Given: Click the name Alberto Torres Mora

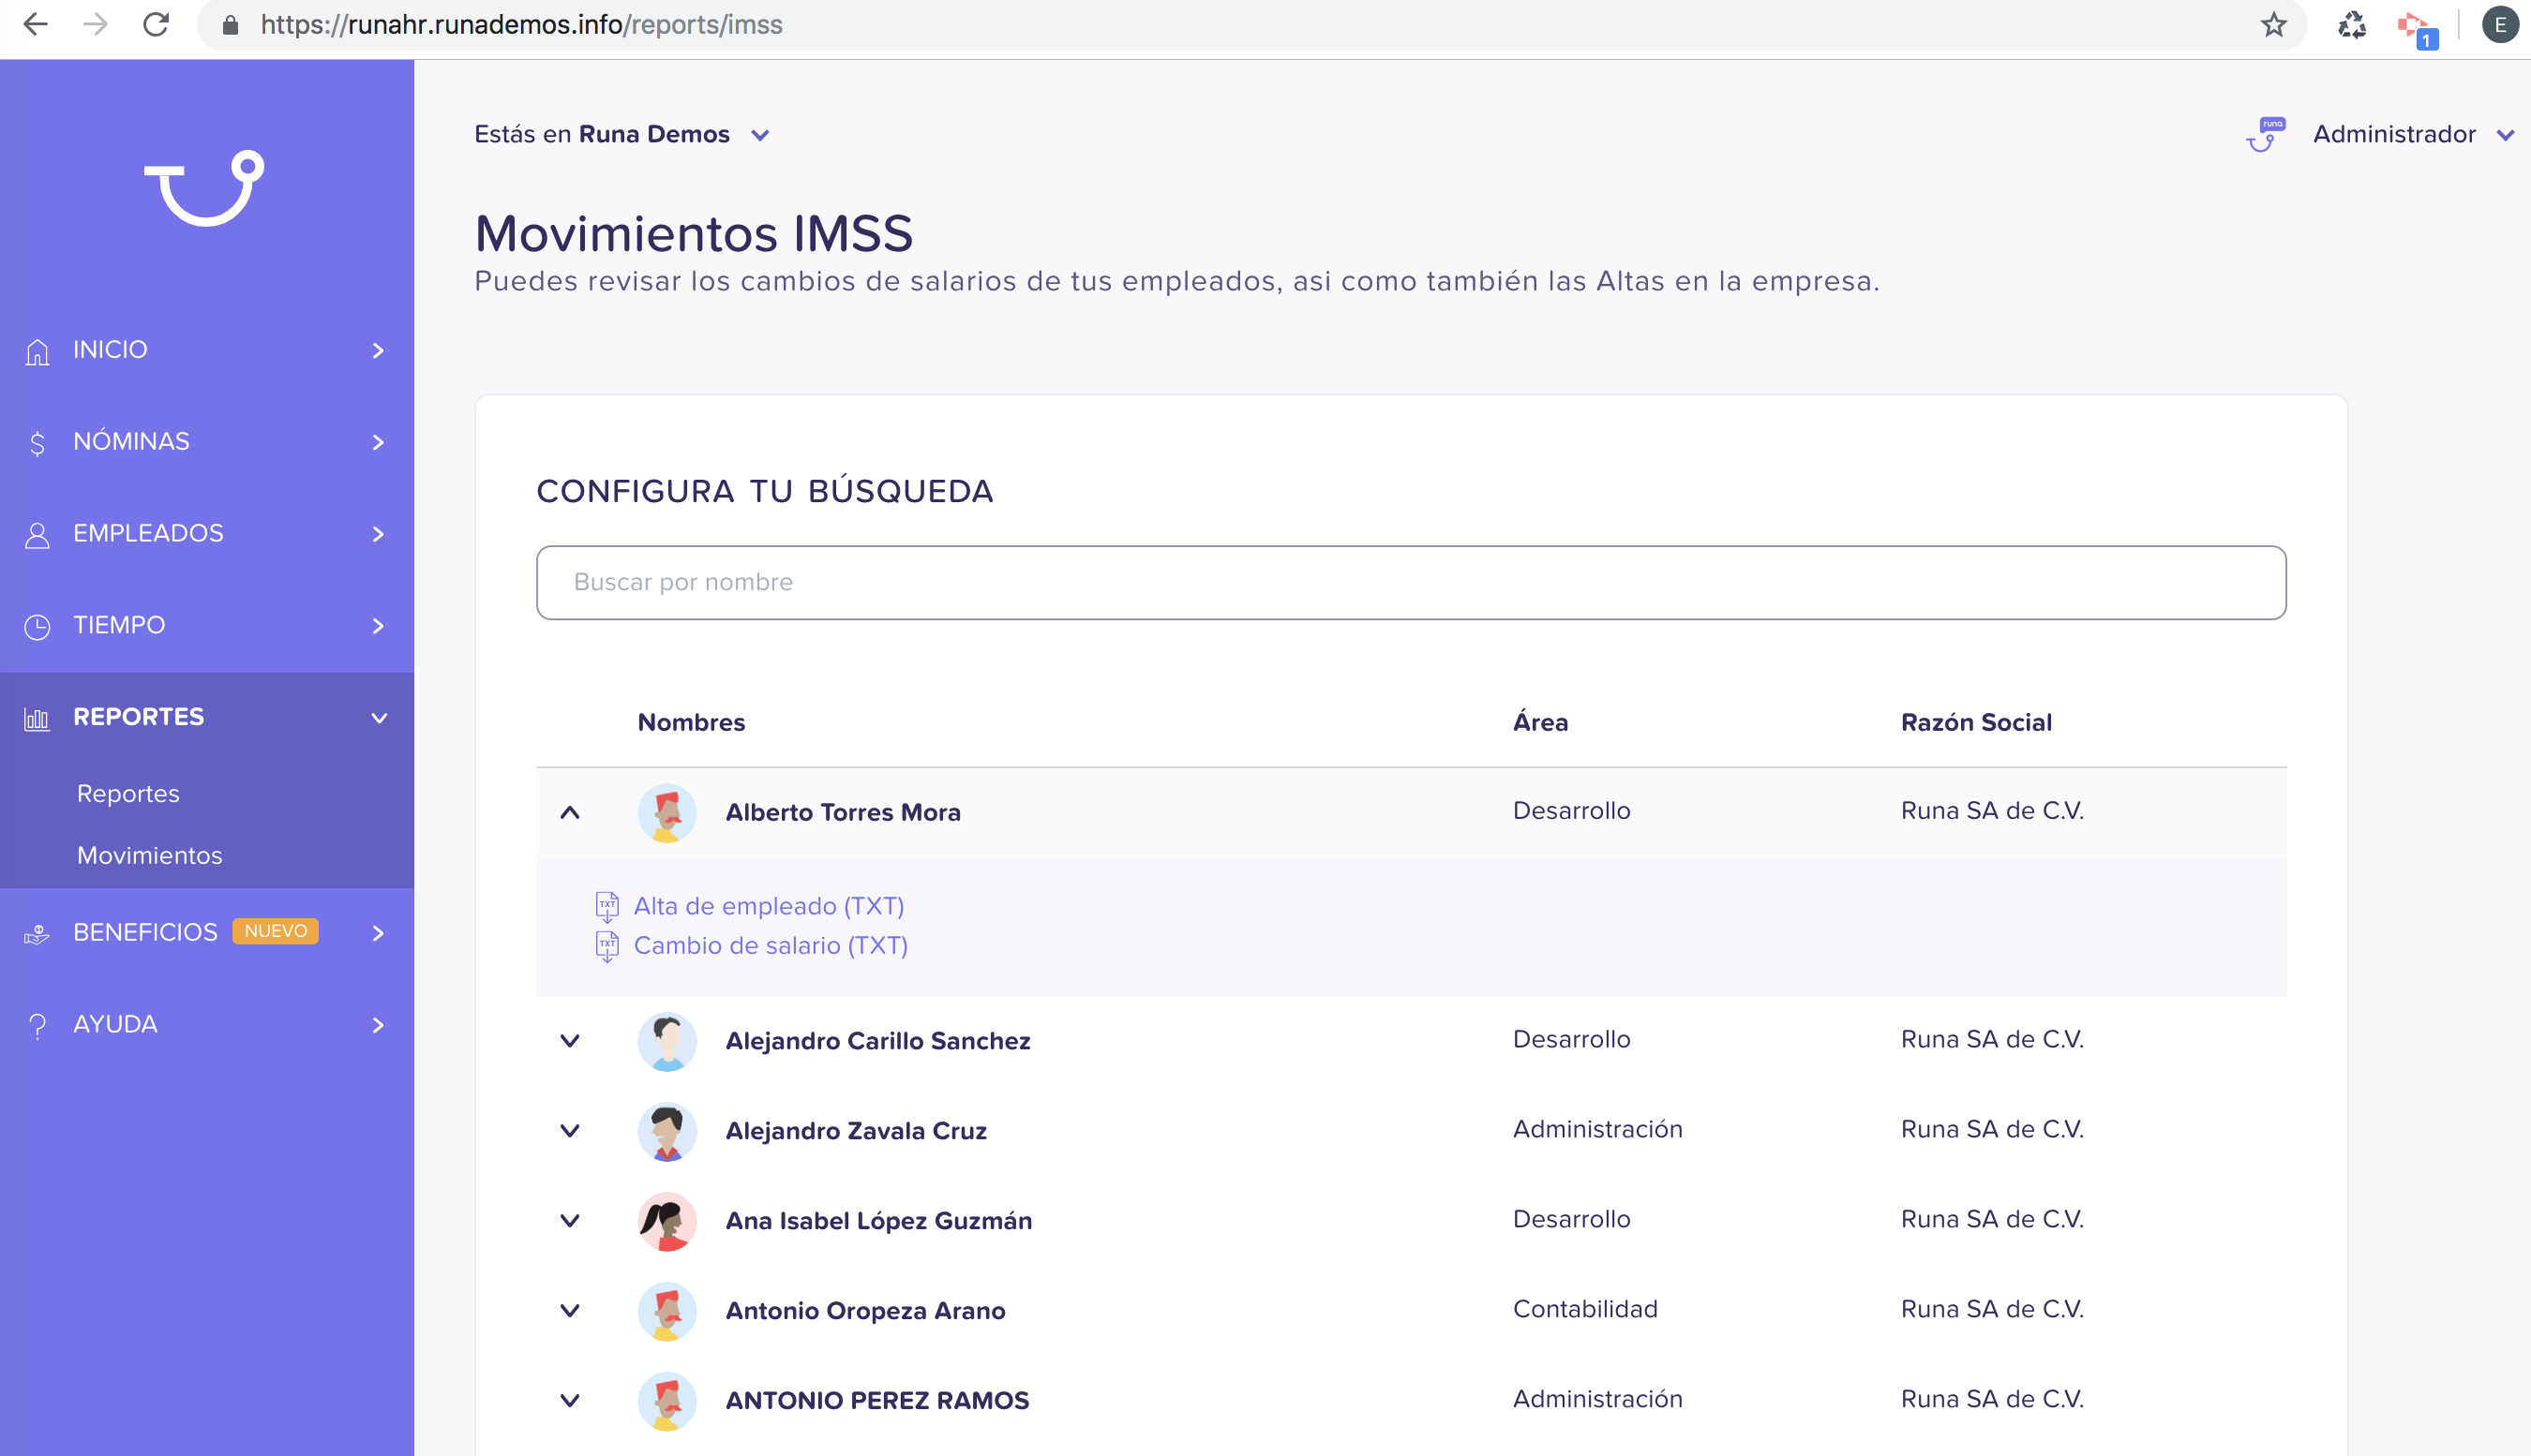Looking at the screenshot, I should [843, 812].
